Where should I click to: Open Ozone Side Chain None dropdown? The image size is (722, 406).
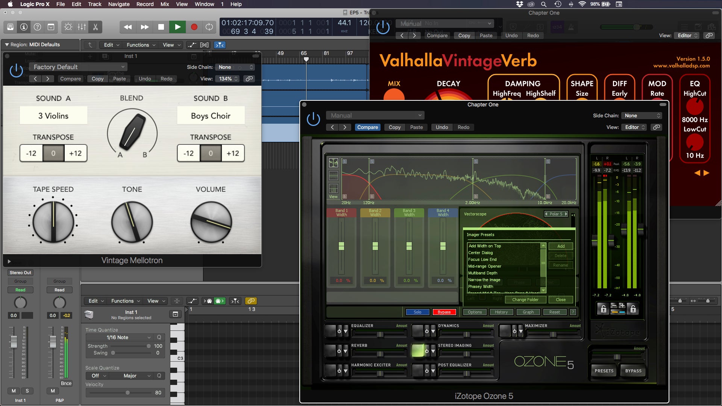(642, 115)
